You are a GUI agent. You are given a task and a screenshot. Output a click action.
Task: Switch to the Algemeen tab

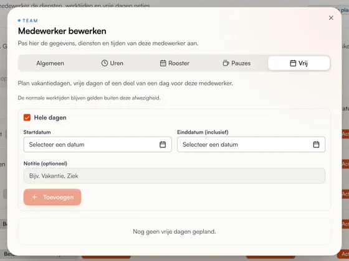(50, 63)
